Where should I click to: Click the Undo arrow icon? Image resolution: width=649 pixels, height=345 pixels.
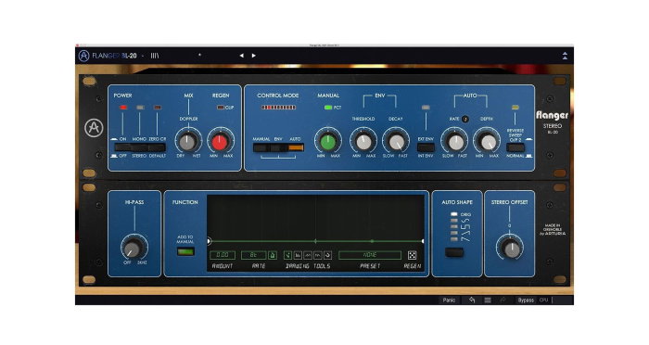click(x=472, y=300)
